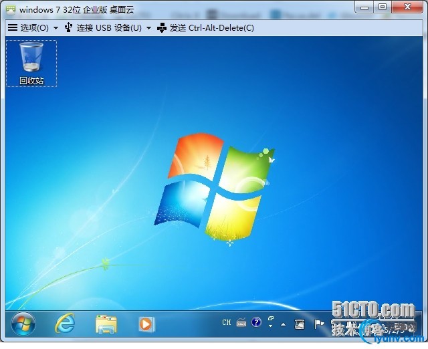Open Windows Explorer folder on taskbar

[106, 324]
